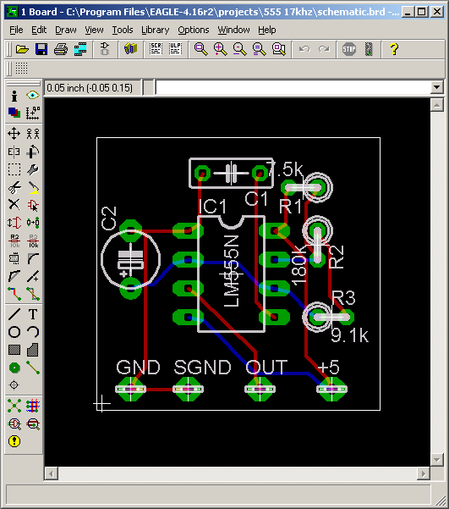The height and width of the screenshot is (509, 449).
Task: Click the Zoom in magnifier
Action: (x=220, y=49)
